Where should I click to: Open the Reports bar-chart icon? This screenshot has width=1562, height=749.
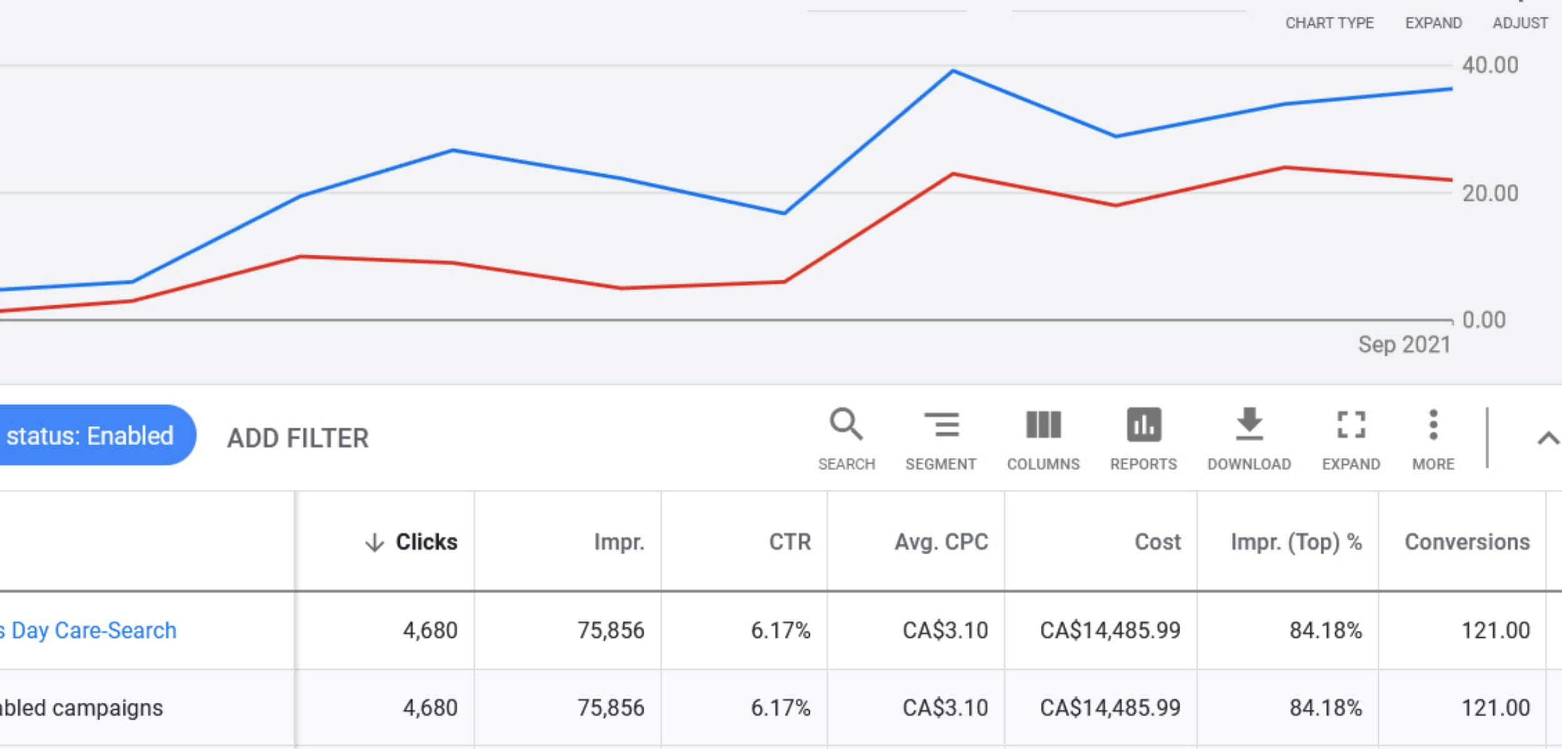point(1143,426)
